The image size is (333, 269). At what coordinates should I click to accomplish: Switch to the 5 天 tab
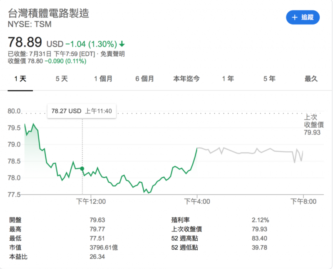pos(62,79)
